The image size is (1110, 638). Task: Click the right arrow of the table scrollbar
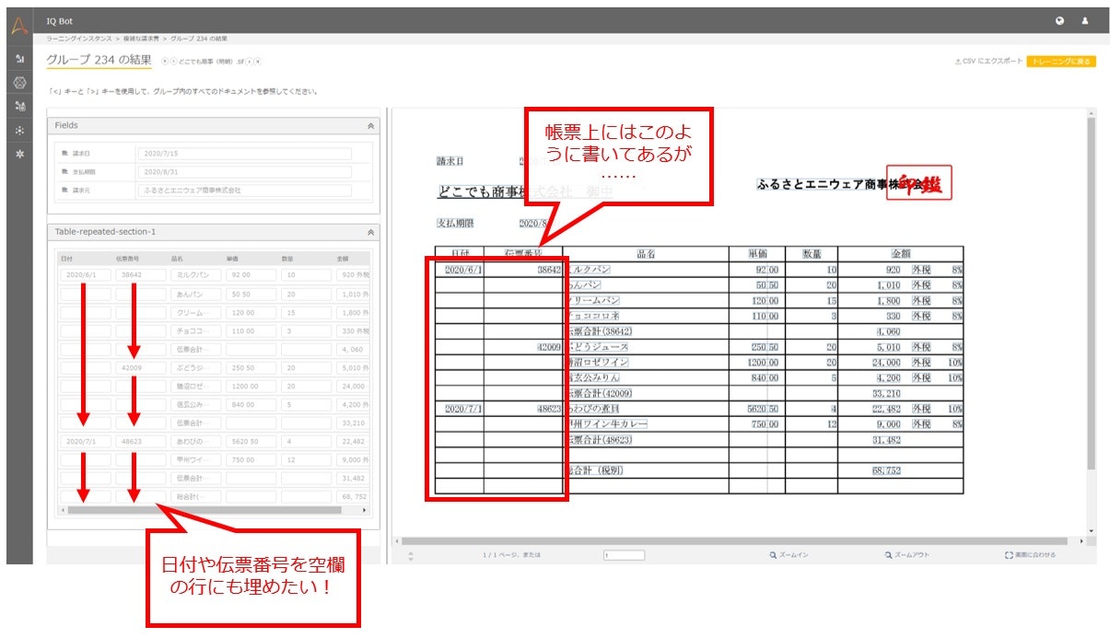pos(365,509)
